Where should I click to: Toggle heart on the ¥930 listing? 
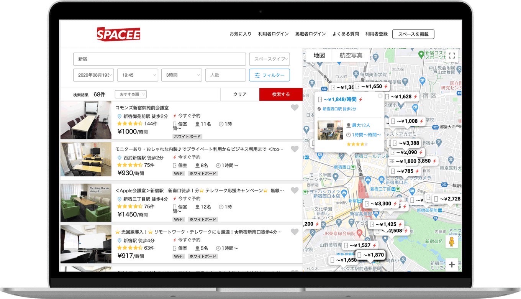(294, 149)
